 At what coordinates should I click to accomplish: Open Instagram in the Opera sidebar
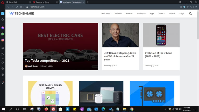coord(3,40)
